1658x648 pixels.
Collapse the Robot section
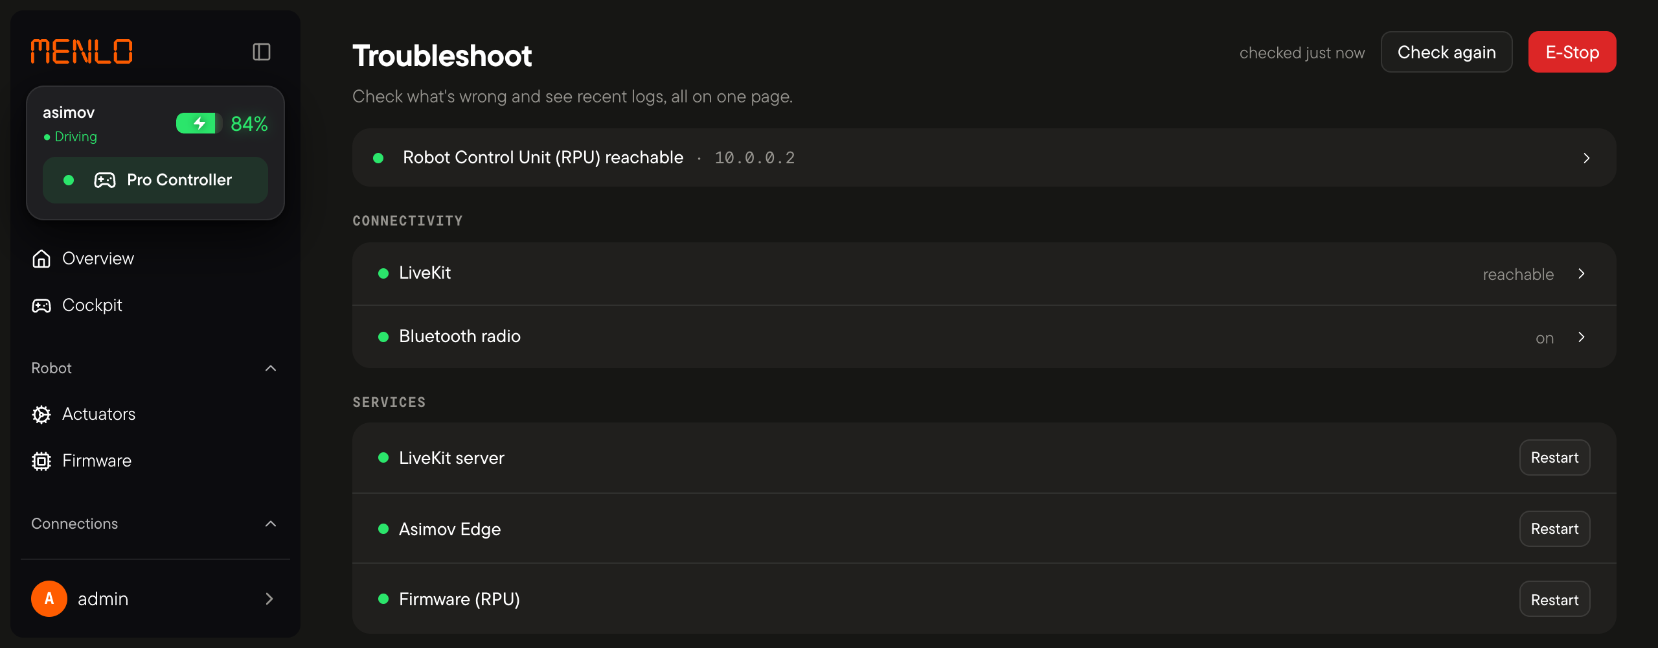click(x=271, y=368)
